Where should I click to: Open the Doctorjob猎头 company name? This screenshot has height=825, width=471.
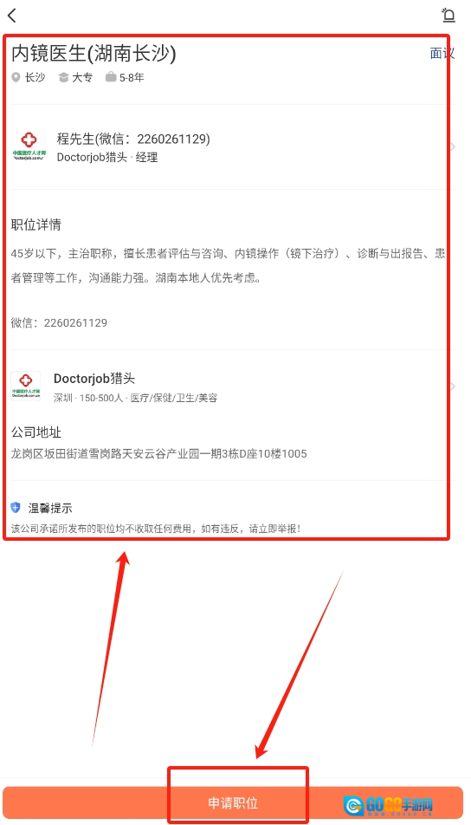[x=94, y=379]
